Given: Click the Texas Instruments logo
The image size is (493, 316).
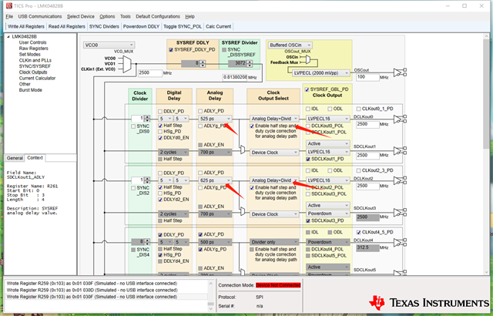Looking at the screenshot, I should (x=430, y=302).
